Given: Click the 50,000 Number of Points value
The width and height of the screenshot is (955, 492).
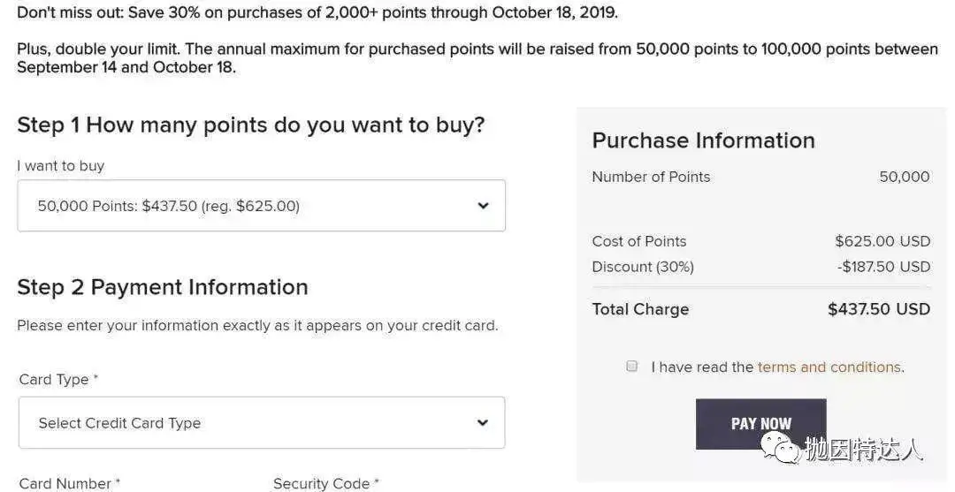Looking at the screenshot, I should click(x=904, y=177).
